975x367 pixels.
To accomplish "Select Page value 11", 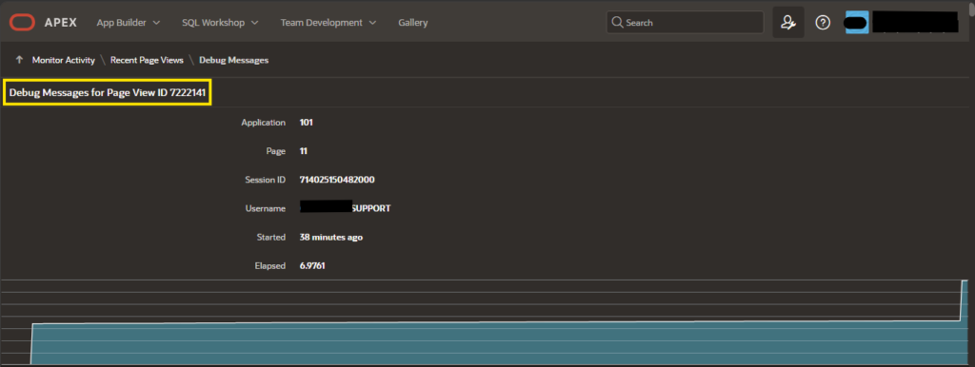I will coord(304,151).
